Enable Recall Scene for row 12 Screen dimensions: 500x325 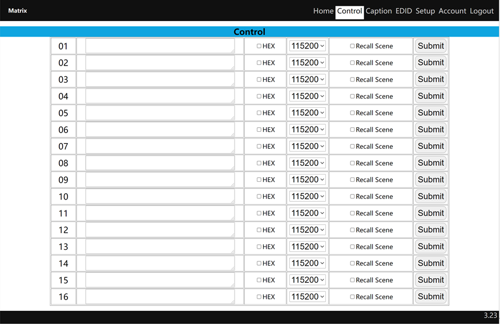point(352,230)
